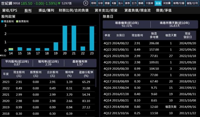Image resolution: width=200 pixels, height=117 pixels.
Task: Click the 現金發放日 column header
Action: 187,35
